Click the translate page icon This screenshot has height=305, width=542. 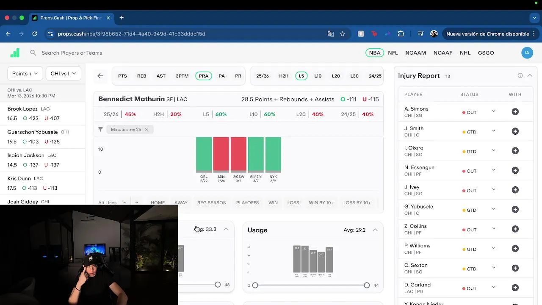point(331,34)
